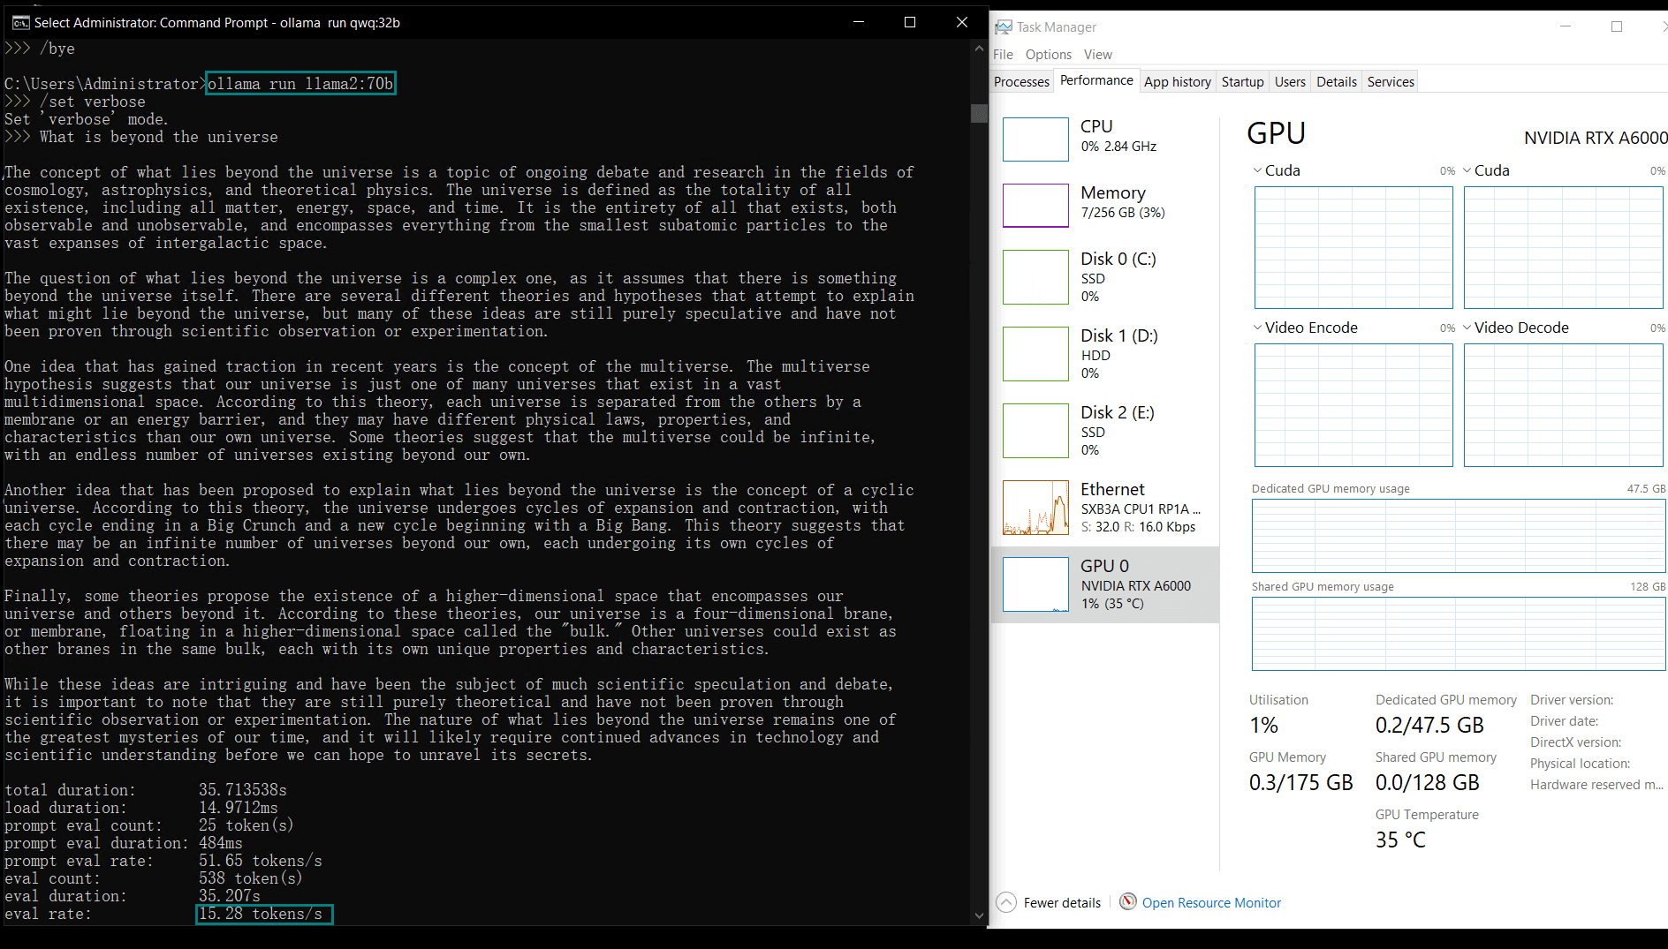This screenshot has height=949, width=1668.
Task: Open the Options menu in Task Manager
Action: pos(1049,55)
